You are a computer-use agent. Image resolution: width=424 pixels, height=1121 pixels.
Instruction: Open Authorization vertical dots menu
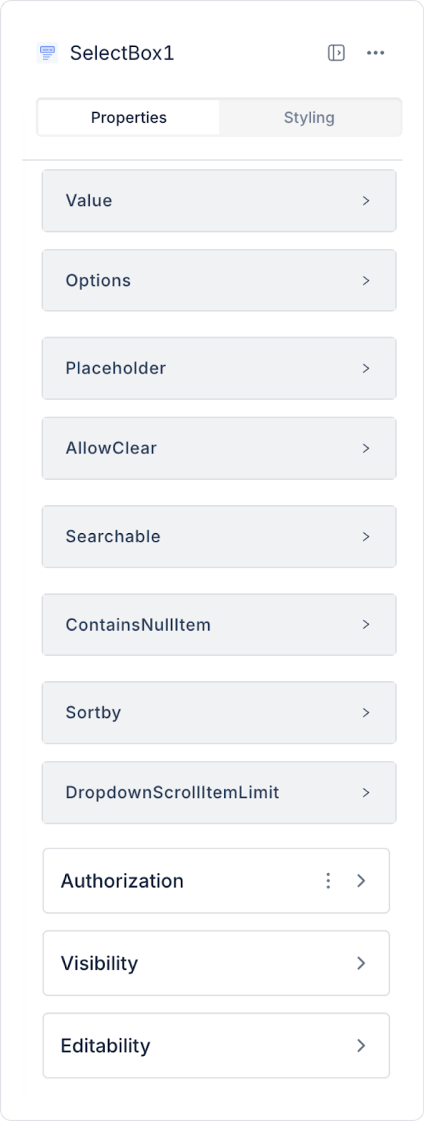point(328,881)
